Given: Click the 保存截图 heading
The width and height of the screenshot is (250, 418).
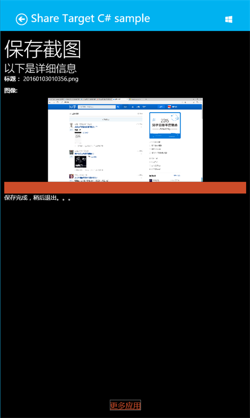Looking at the screenshot, I should 42,49.
